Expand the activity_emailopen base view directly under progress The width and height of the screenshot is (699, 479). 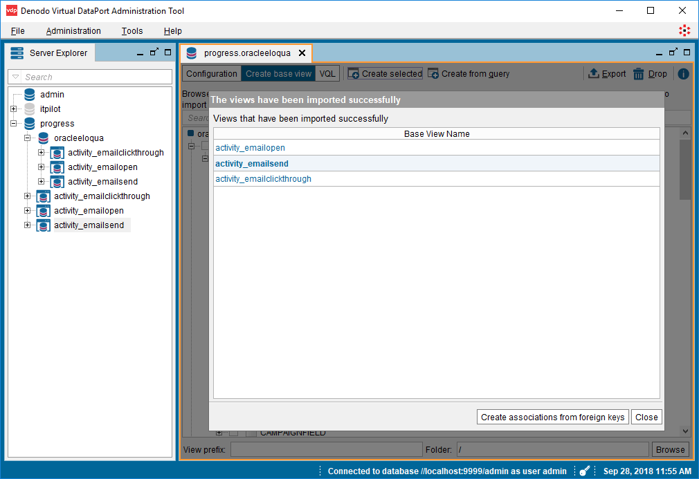[28, 211]
